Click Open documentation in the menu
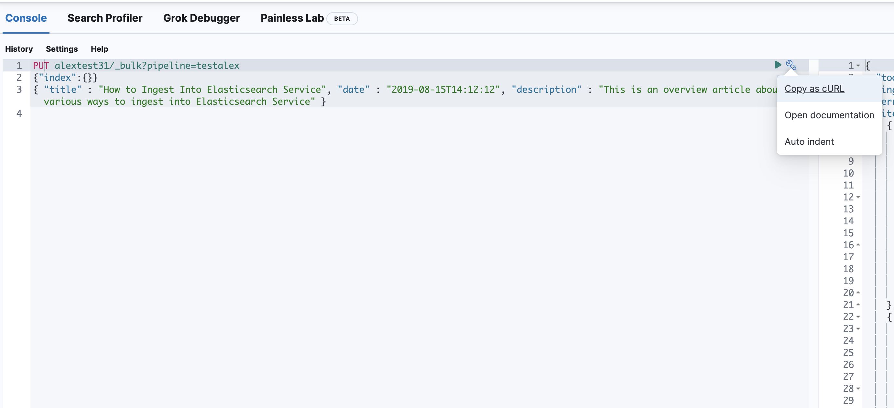The width and height of the screenshot is (894, 408). click(x=829, y=115)
